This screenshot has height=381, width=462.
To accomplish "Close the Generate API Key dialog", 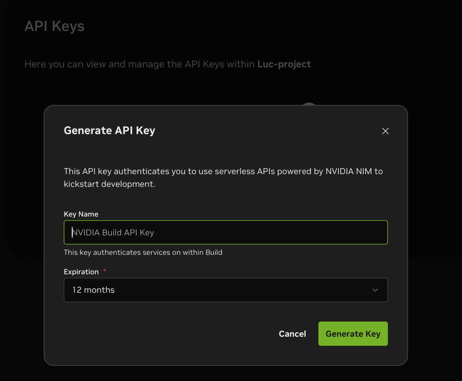I will (x=385, y=131).
